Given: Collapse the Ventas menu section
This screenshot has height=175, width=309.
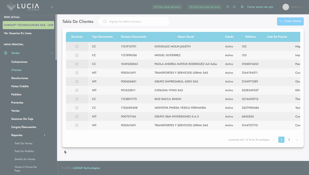Looking at the screenshot, I should click(x=51, y=53).
